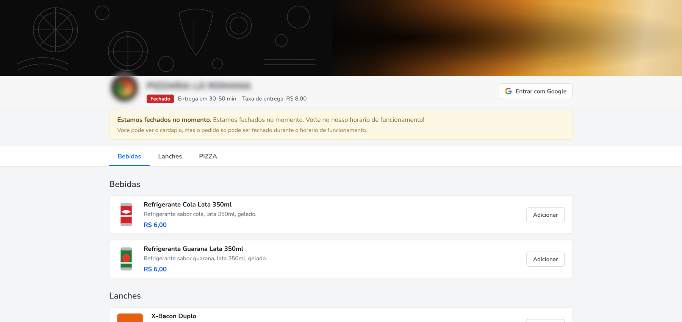The height and width of the screenshot is (322, 682).
Task: Select the Bebidas tab
Action: coord(129,156)
